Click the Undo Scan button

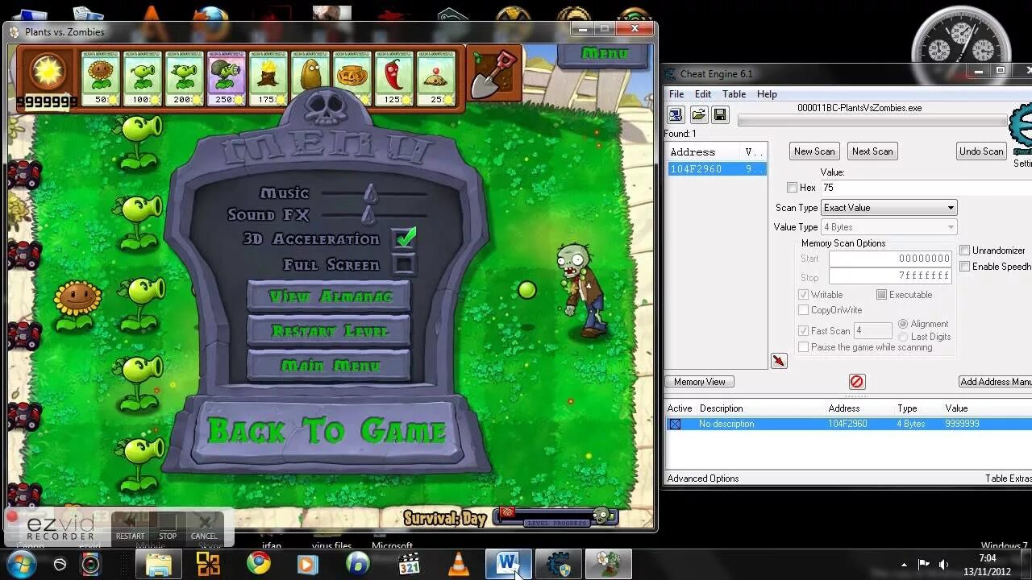click(x=981, y=151)
